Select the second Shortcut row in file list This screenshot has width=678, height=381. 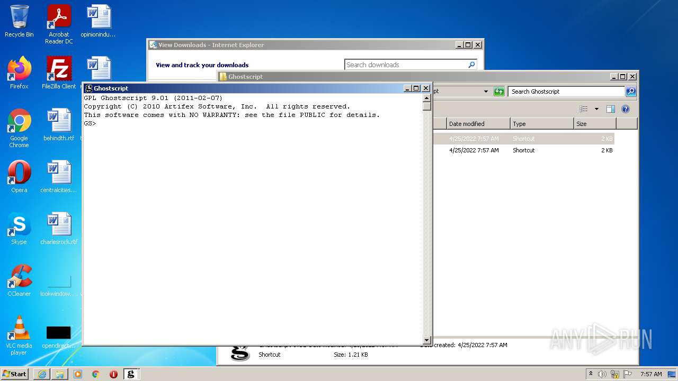pyautogui.click(x=524, y=150)
